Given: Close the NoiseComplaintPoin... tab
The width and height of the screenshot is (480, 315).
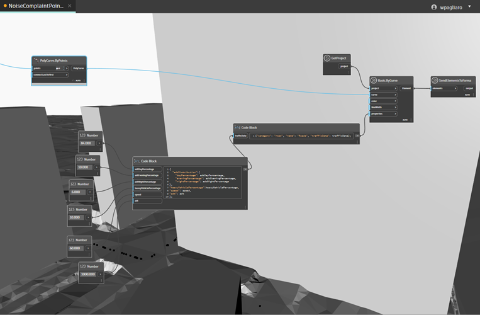Looking at the screenshot, I should [x=69, y=6].
